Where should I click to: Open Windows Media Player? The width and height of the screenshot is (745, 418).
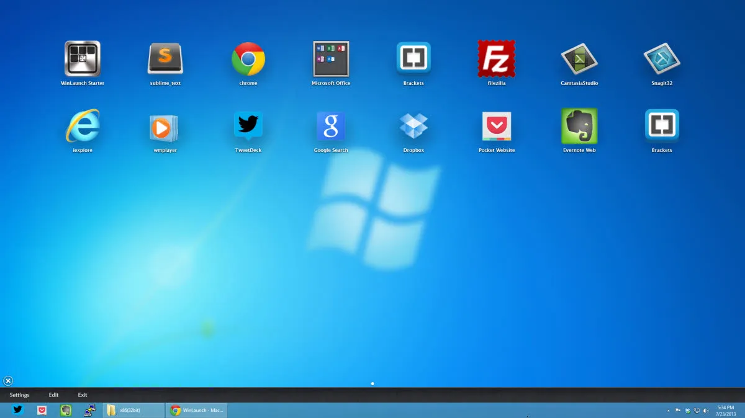[x=165, y=127]
